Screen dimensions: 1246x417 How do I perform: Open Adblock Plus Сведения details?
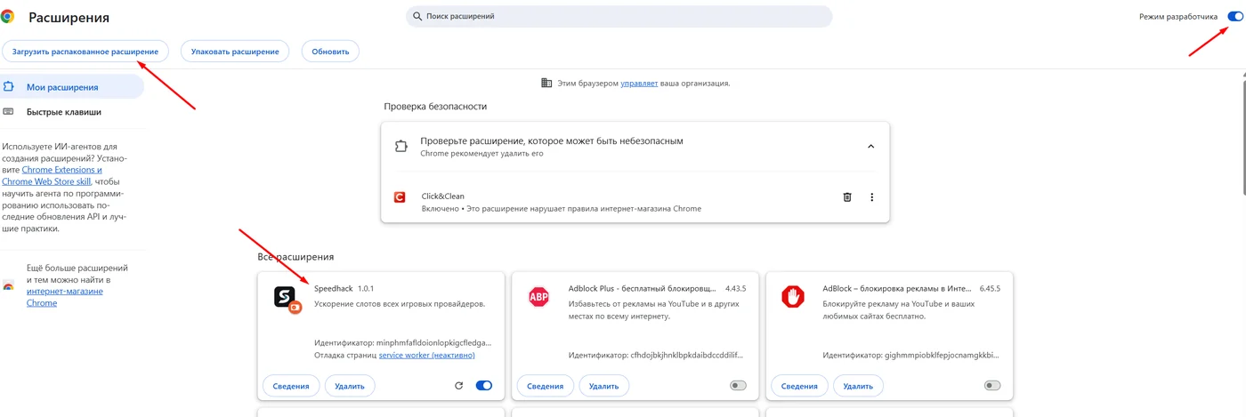coord(545,386)
